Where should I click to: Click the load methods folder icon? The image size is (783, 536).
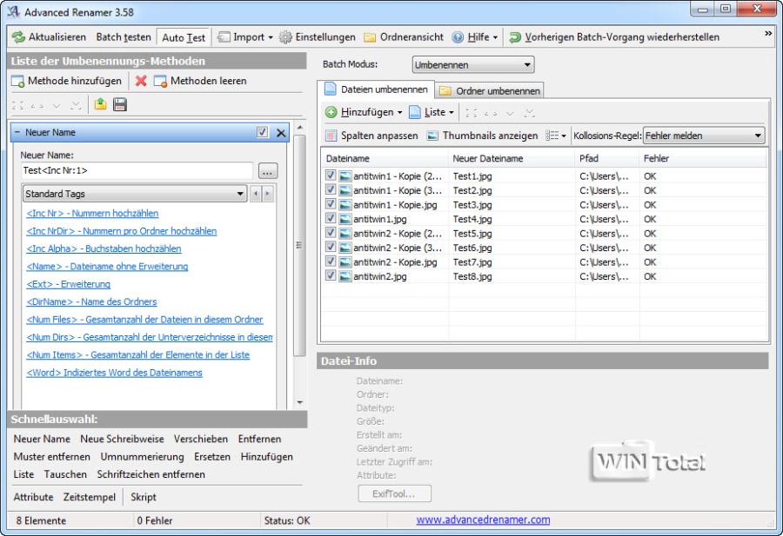coord(101,105)
